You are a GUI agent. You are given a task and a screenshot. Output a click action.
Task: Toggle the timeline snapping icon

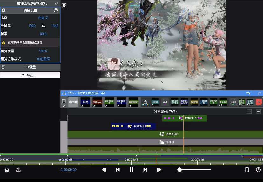click(x=249, y=111)
